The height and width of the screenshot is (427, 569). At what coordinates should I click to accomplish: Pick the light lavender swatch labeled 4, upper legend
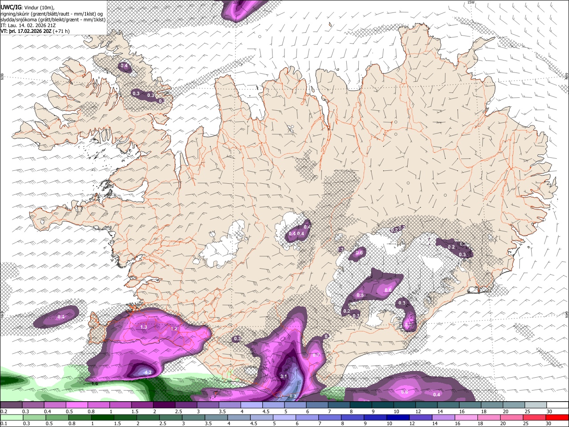click(252, 405)
